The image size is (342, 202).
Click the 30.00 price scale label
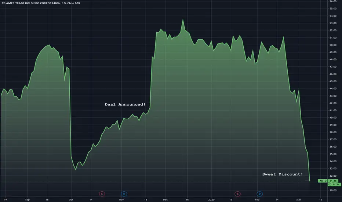(x=333, y=190)
